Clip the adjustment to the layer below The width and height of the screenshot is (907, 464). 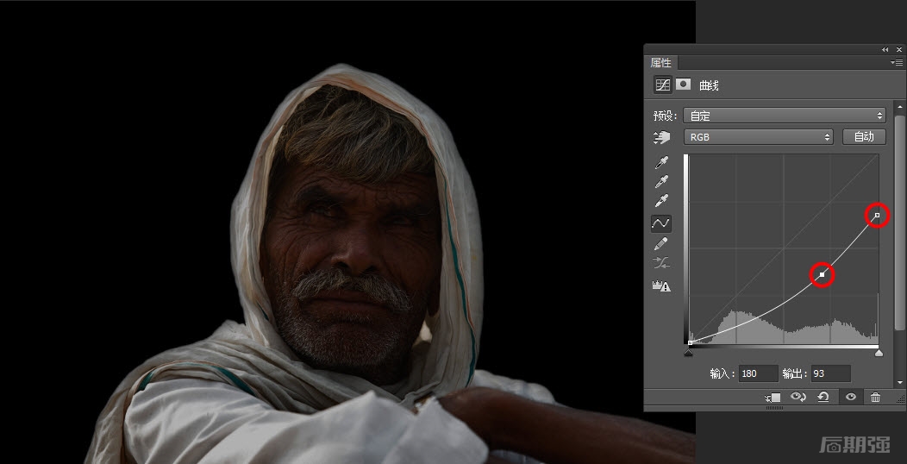click(x=773, y=397)
